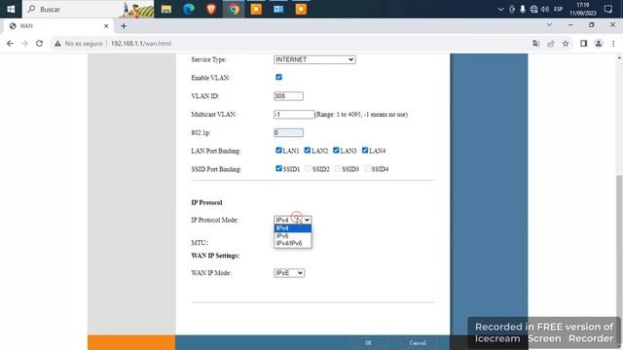
Task: Click the microphone tray icon
Action: (x=523, y=9)
